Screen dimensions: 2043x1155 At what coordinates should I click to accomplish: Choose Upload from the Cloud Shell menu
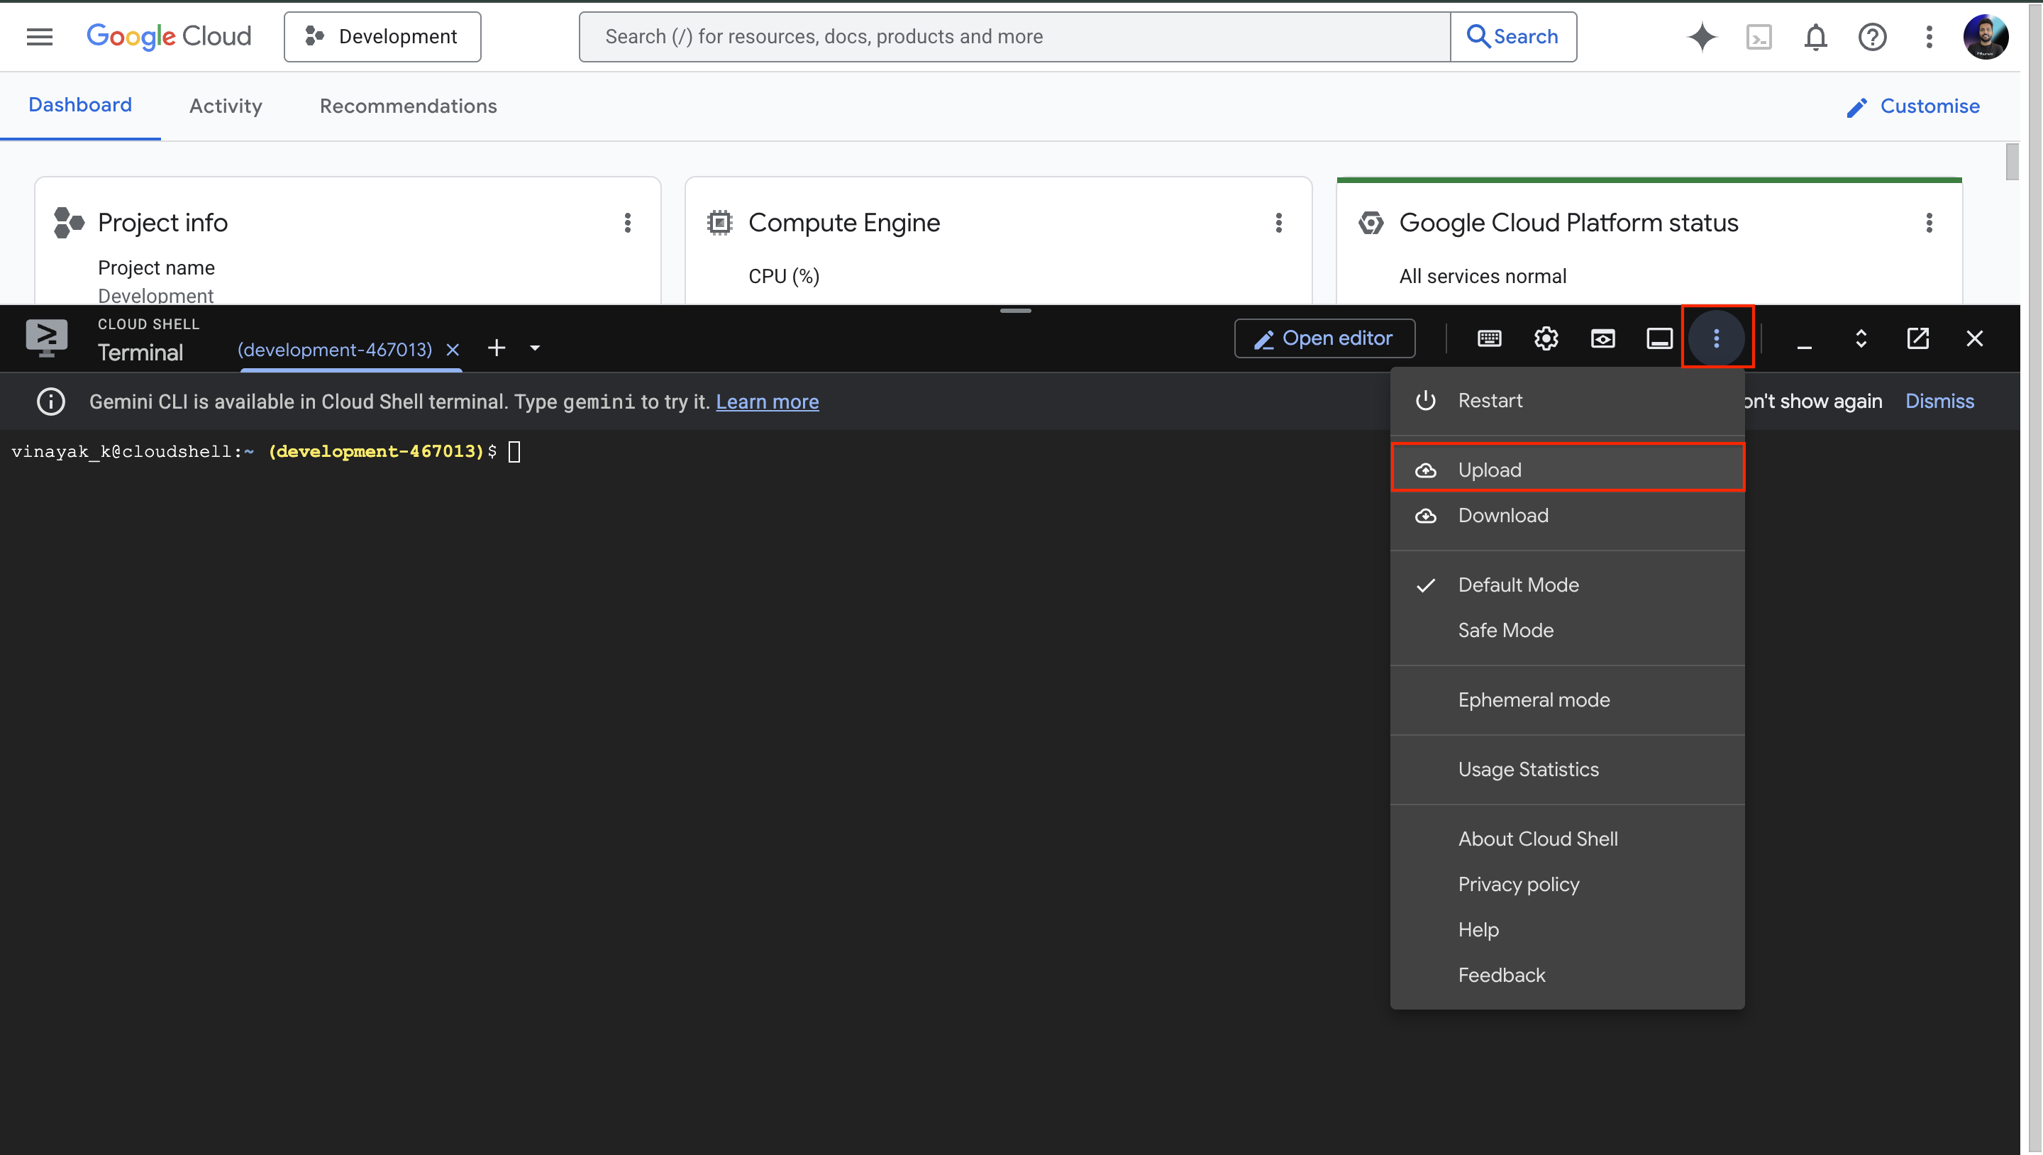click(x=1568, y=470)
